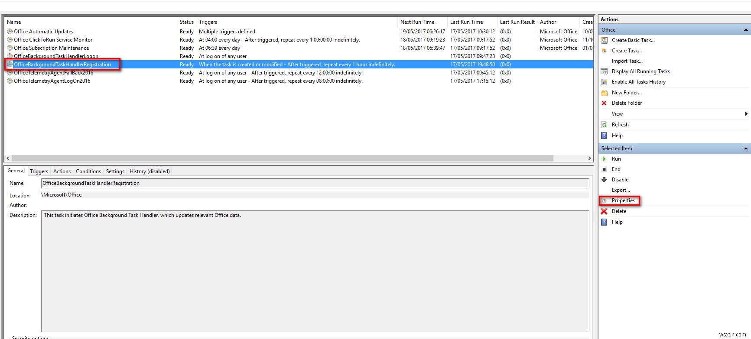Click the horizontal scrollbar right arrow
This screenshot has width=751, height=339.
tap(589, 158)
